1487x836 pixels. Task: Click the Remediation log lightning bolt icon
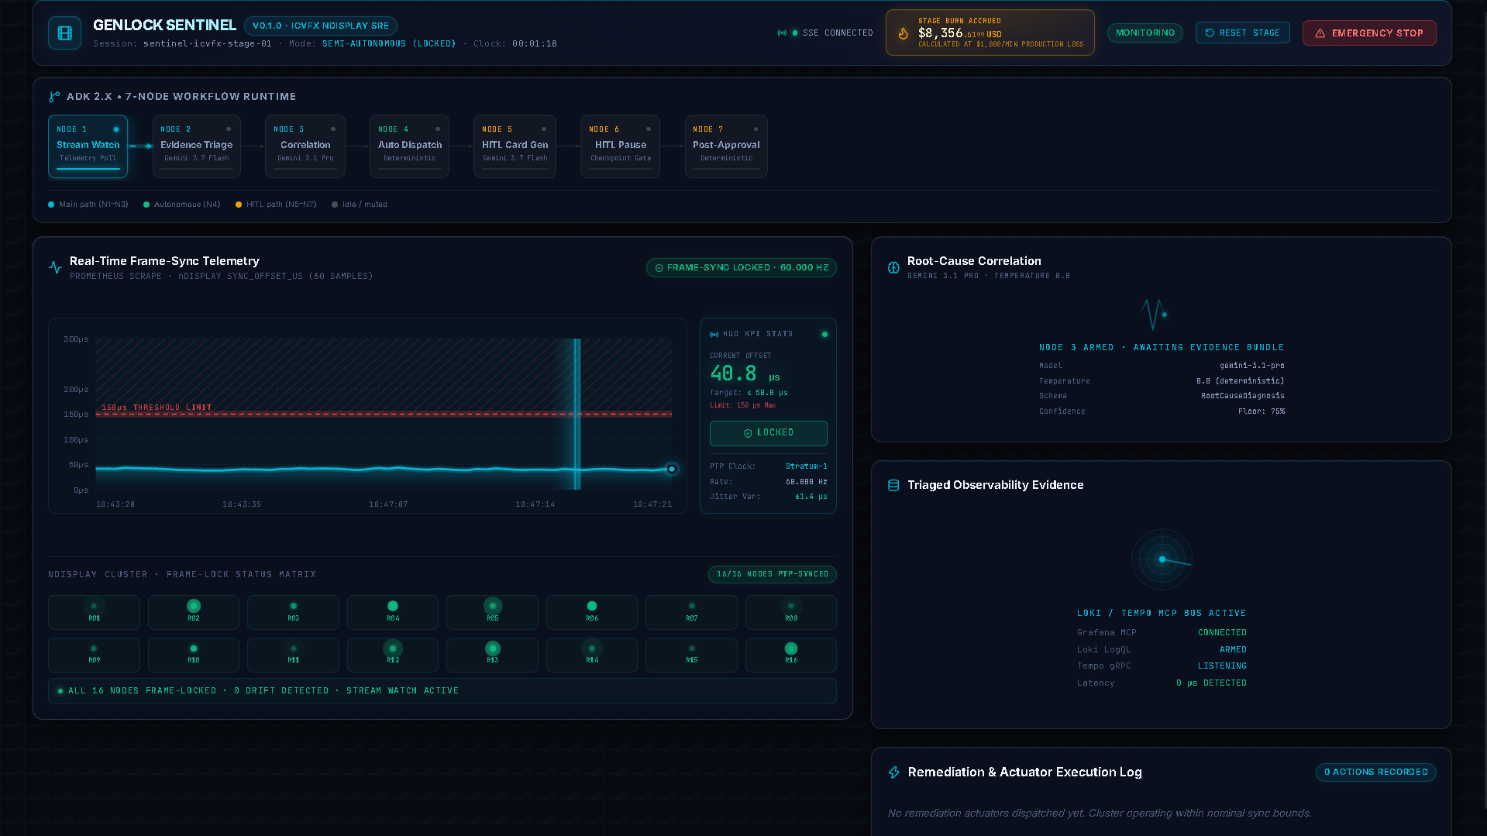tap(894, 772)
